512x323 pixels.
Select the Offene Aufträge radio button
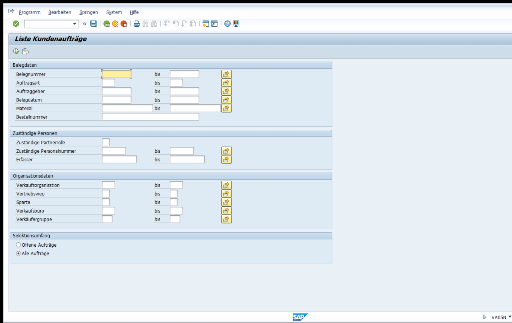tap(18, 245)
